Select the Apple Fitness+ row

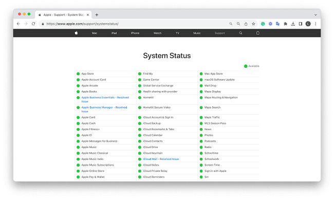[x=105, y=130]
